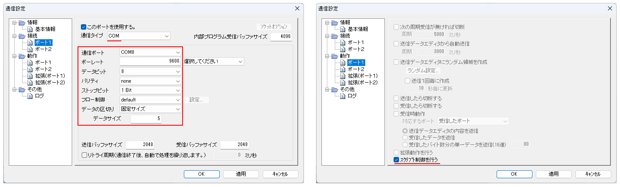The height and width of the screenshot is (187, 620).
Task: Close the left 通信設定 dialog
Action: pos(297,8)
